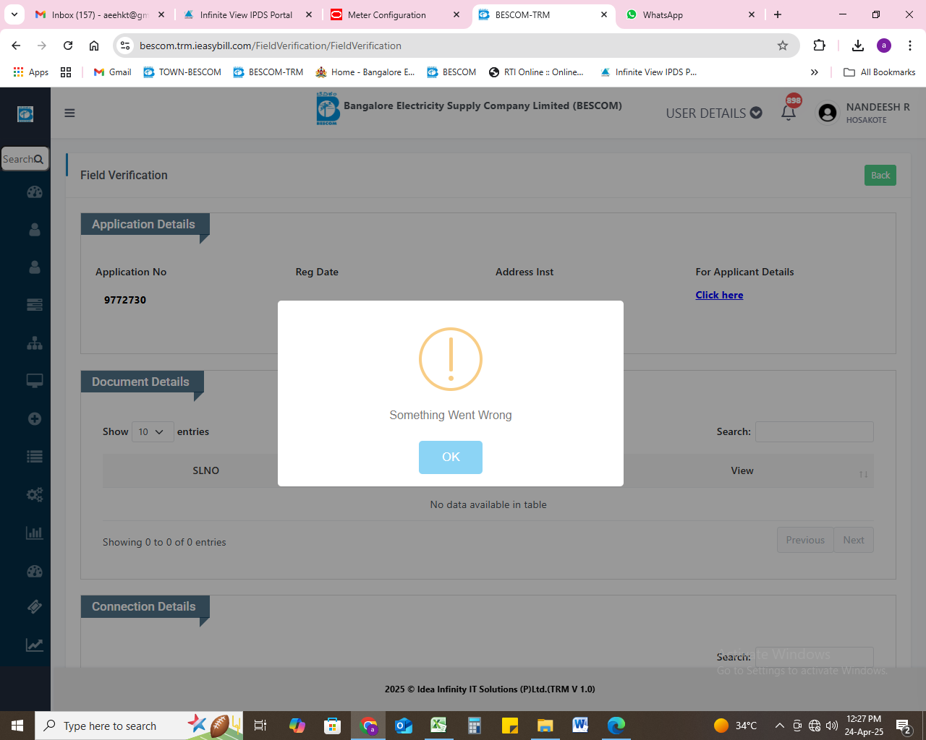Image resolution: width=926 pixels, height=740 pixels.
Task: Open the TOWN-BESCOM bookmark
Action: pos(182,72)
